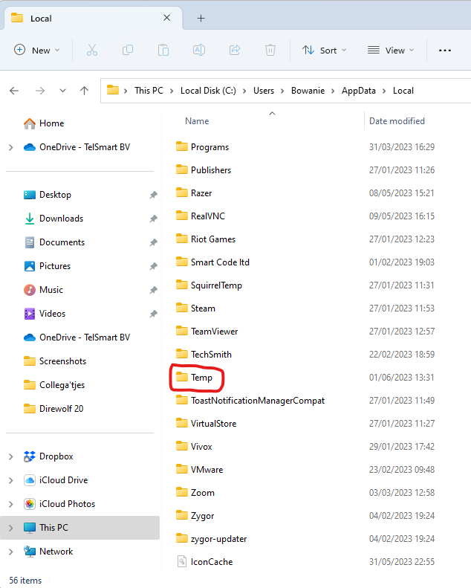Expand the Network tree node
Viewport: 471px width, 588px height.
click(x=10, y=552)
